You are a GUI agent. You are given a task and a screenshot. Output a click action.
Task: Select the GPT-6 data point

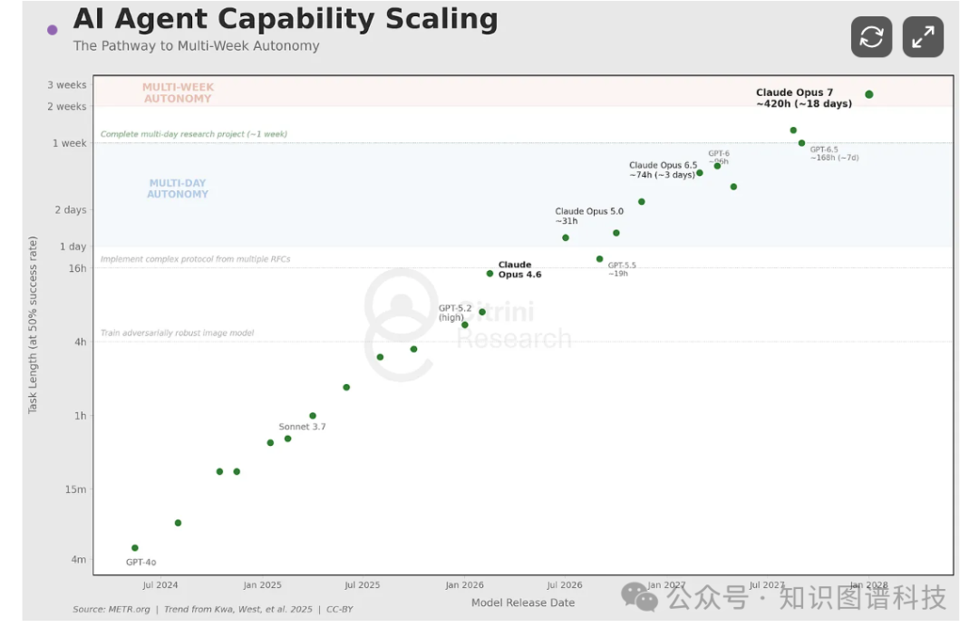(x=717, y=166)
